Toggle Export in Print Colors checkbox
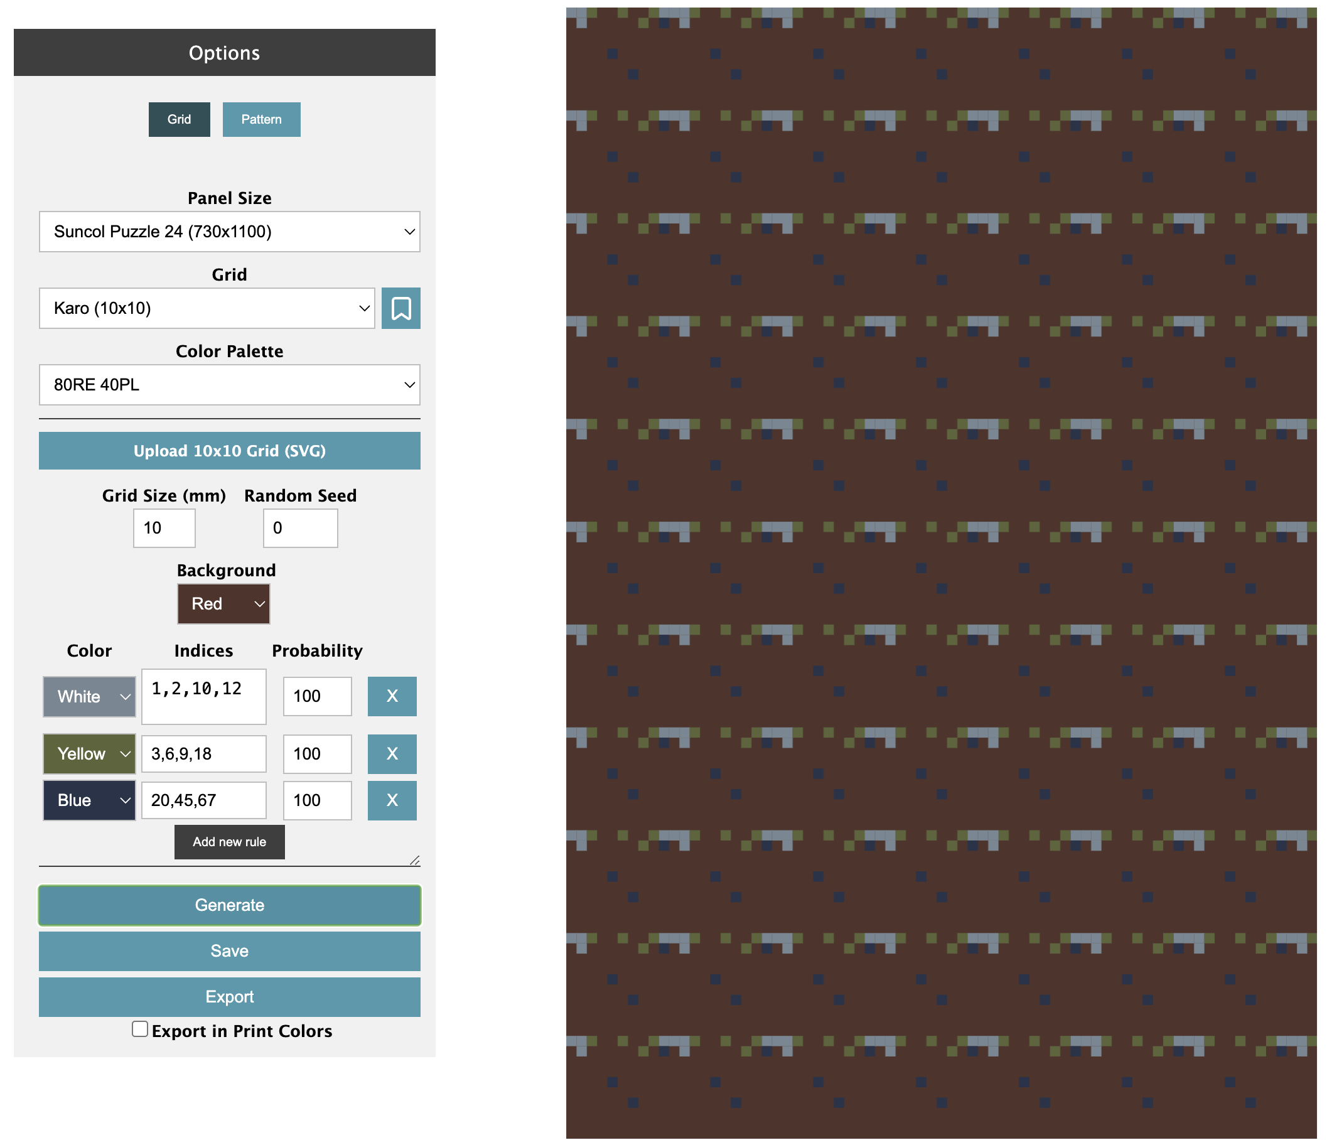This screenshot has height=1145, width=1327. coord(139,1029)
